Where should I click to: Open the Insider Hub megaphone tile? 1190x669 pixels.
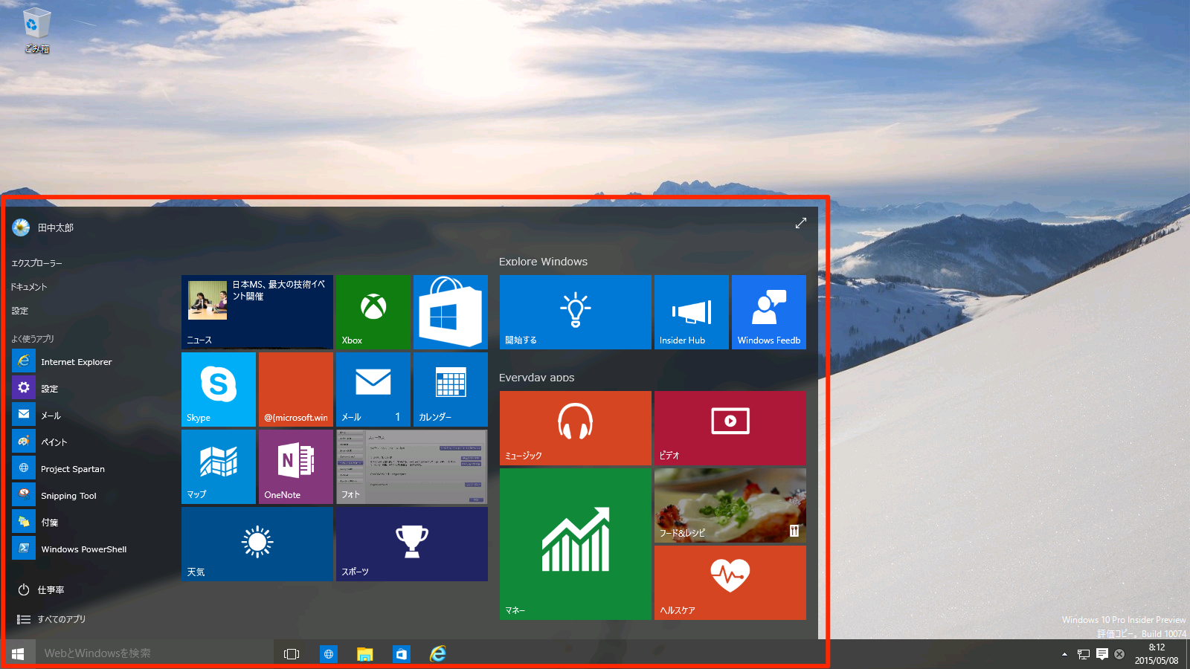[x=692, y=312]
